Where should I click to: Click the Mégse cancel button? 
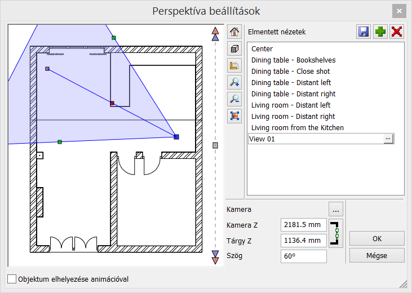376,255
